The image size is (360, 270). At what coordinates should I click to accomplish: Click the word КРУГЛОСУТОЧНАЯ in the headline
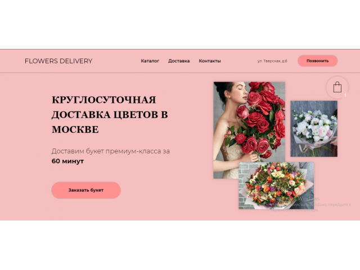pos(103,100)
